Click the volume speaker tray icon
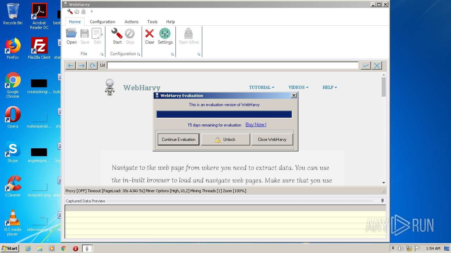Viewport: 451px width, 253px height. (x=401, y=248)
